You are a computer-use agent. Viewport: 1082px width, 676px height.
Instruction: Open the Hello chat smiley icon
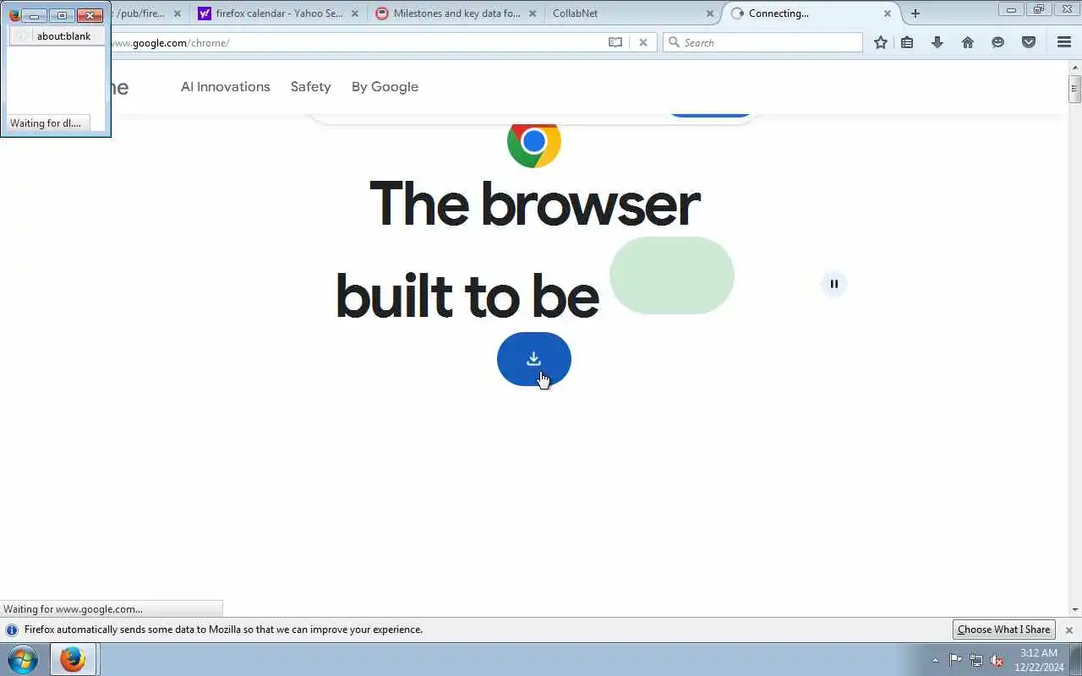(998, 42)
